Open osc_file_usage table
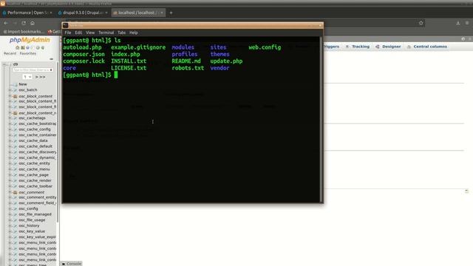The height and width of the screenshot is (266, 473). click(32, 220)
